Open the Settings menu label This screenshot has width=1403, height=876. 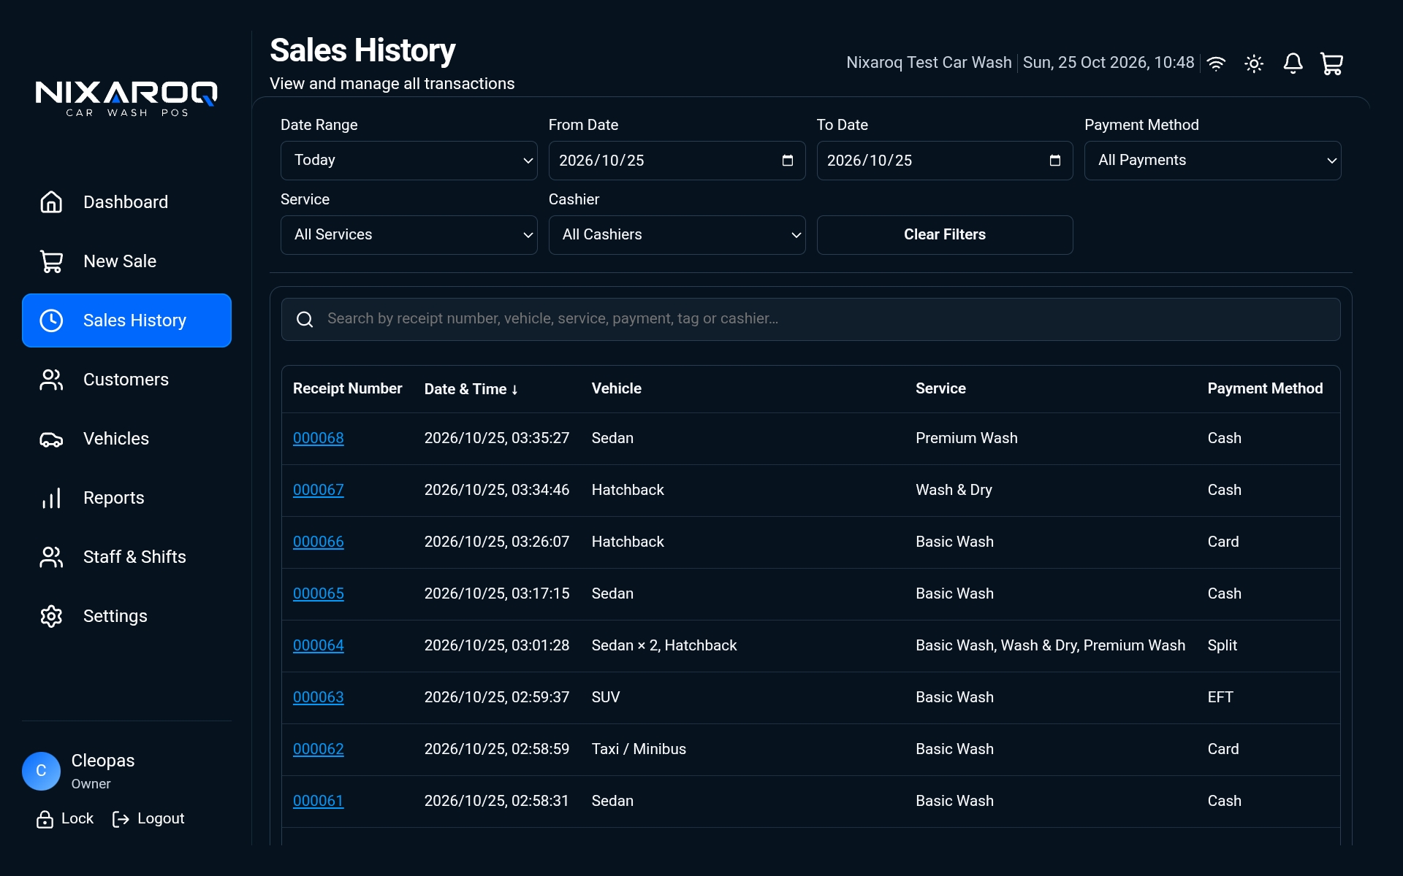click(x=115, y=616)
